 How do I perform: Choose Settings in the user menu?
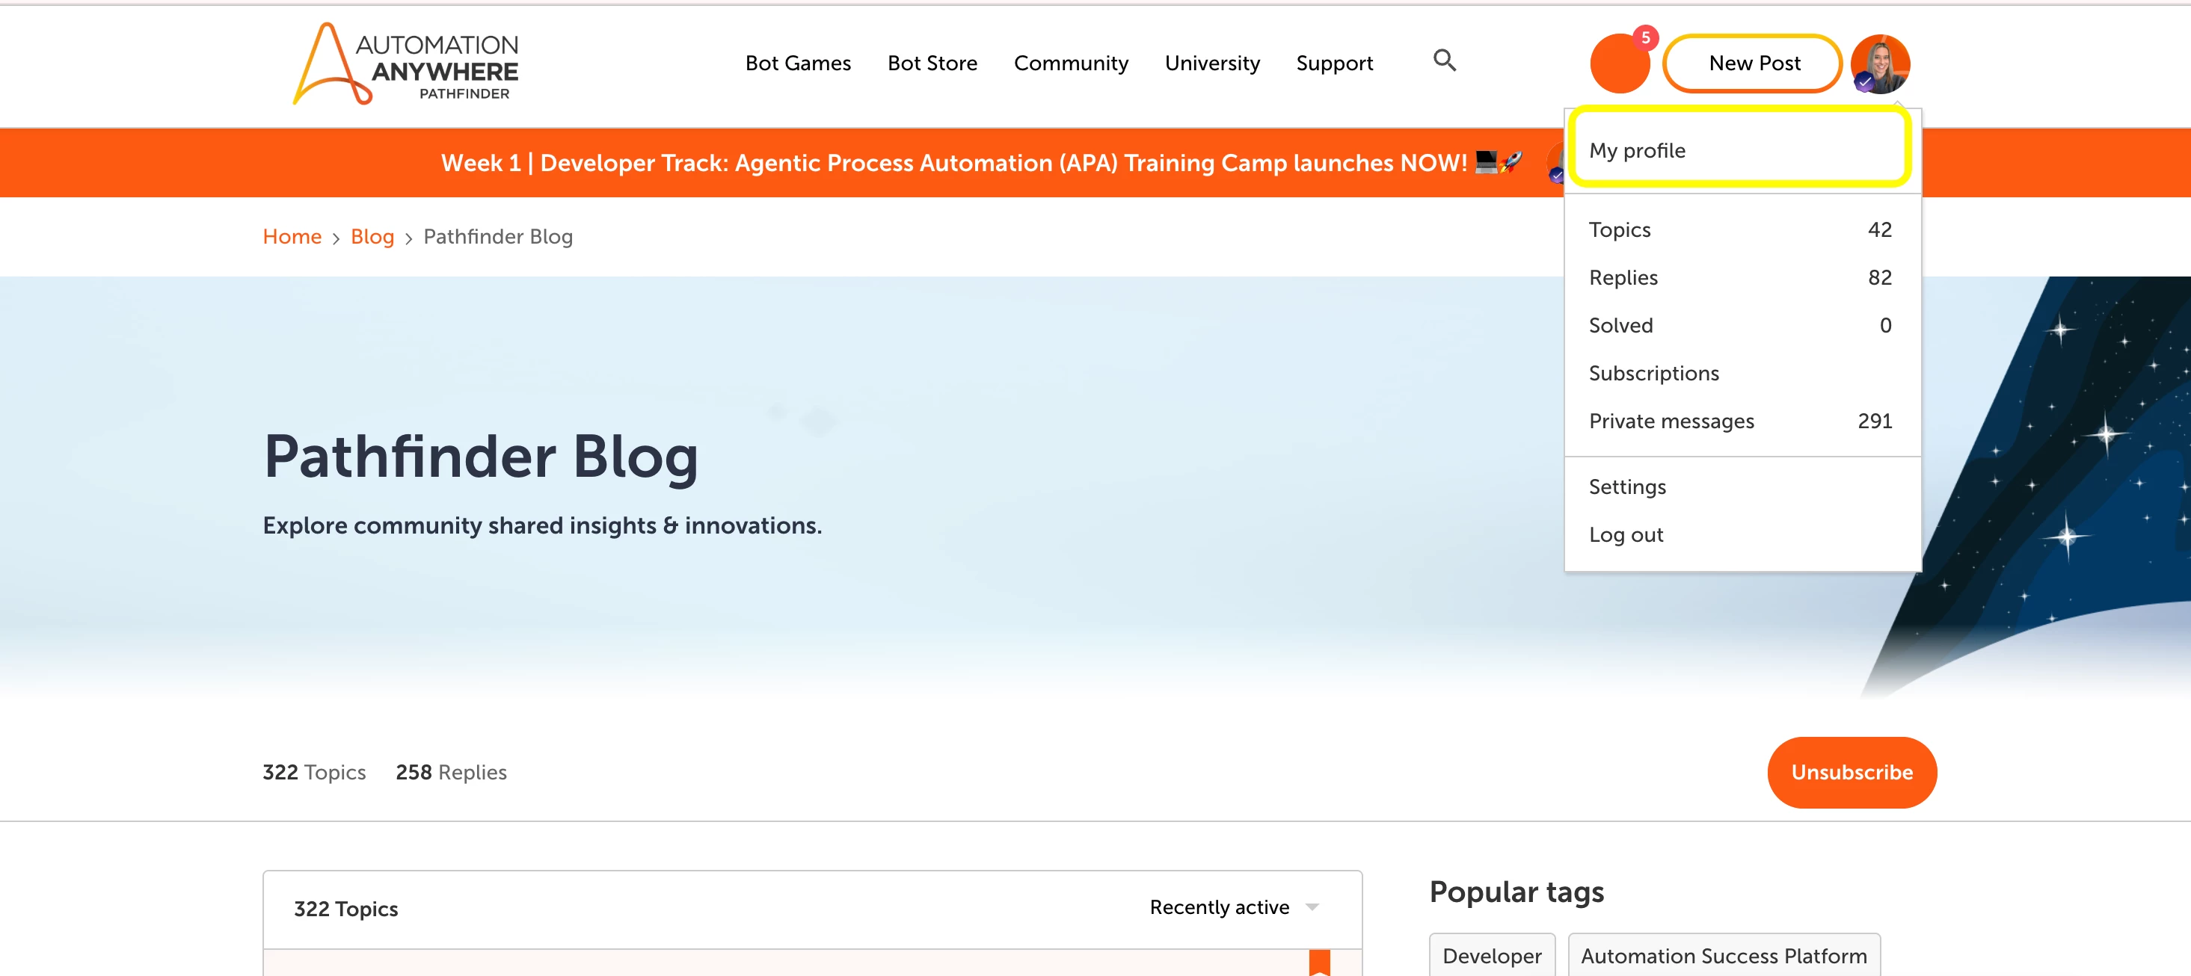pos(1627,487)
